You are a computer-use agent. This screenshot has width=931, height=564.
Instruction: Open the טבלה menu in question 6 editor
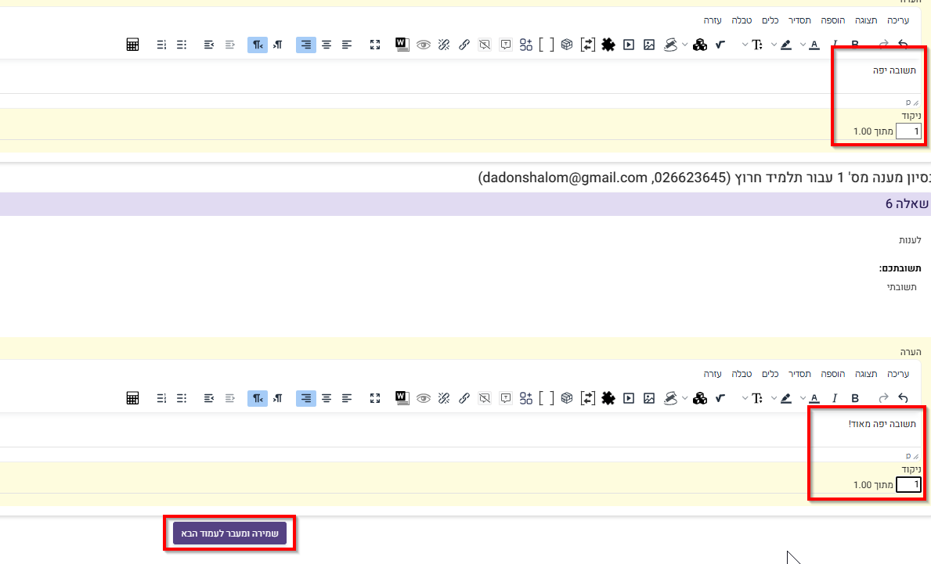click(742, 374)
